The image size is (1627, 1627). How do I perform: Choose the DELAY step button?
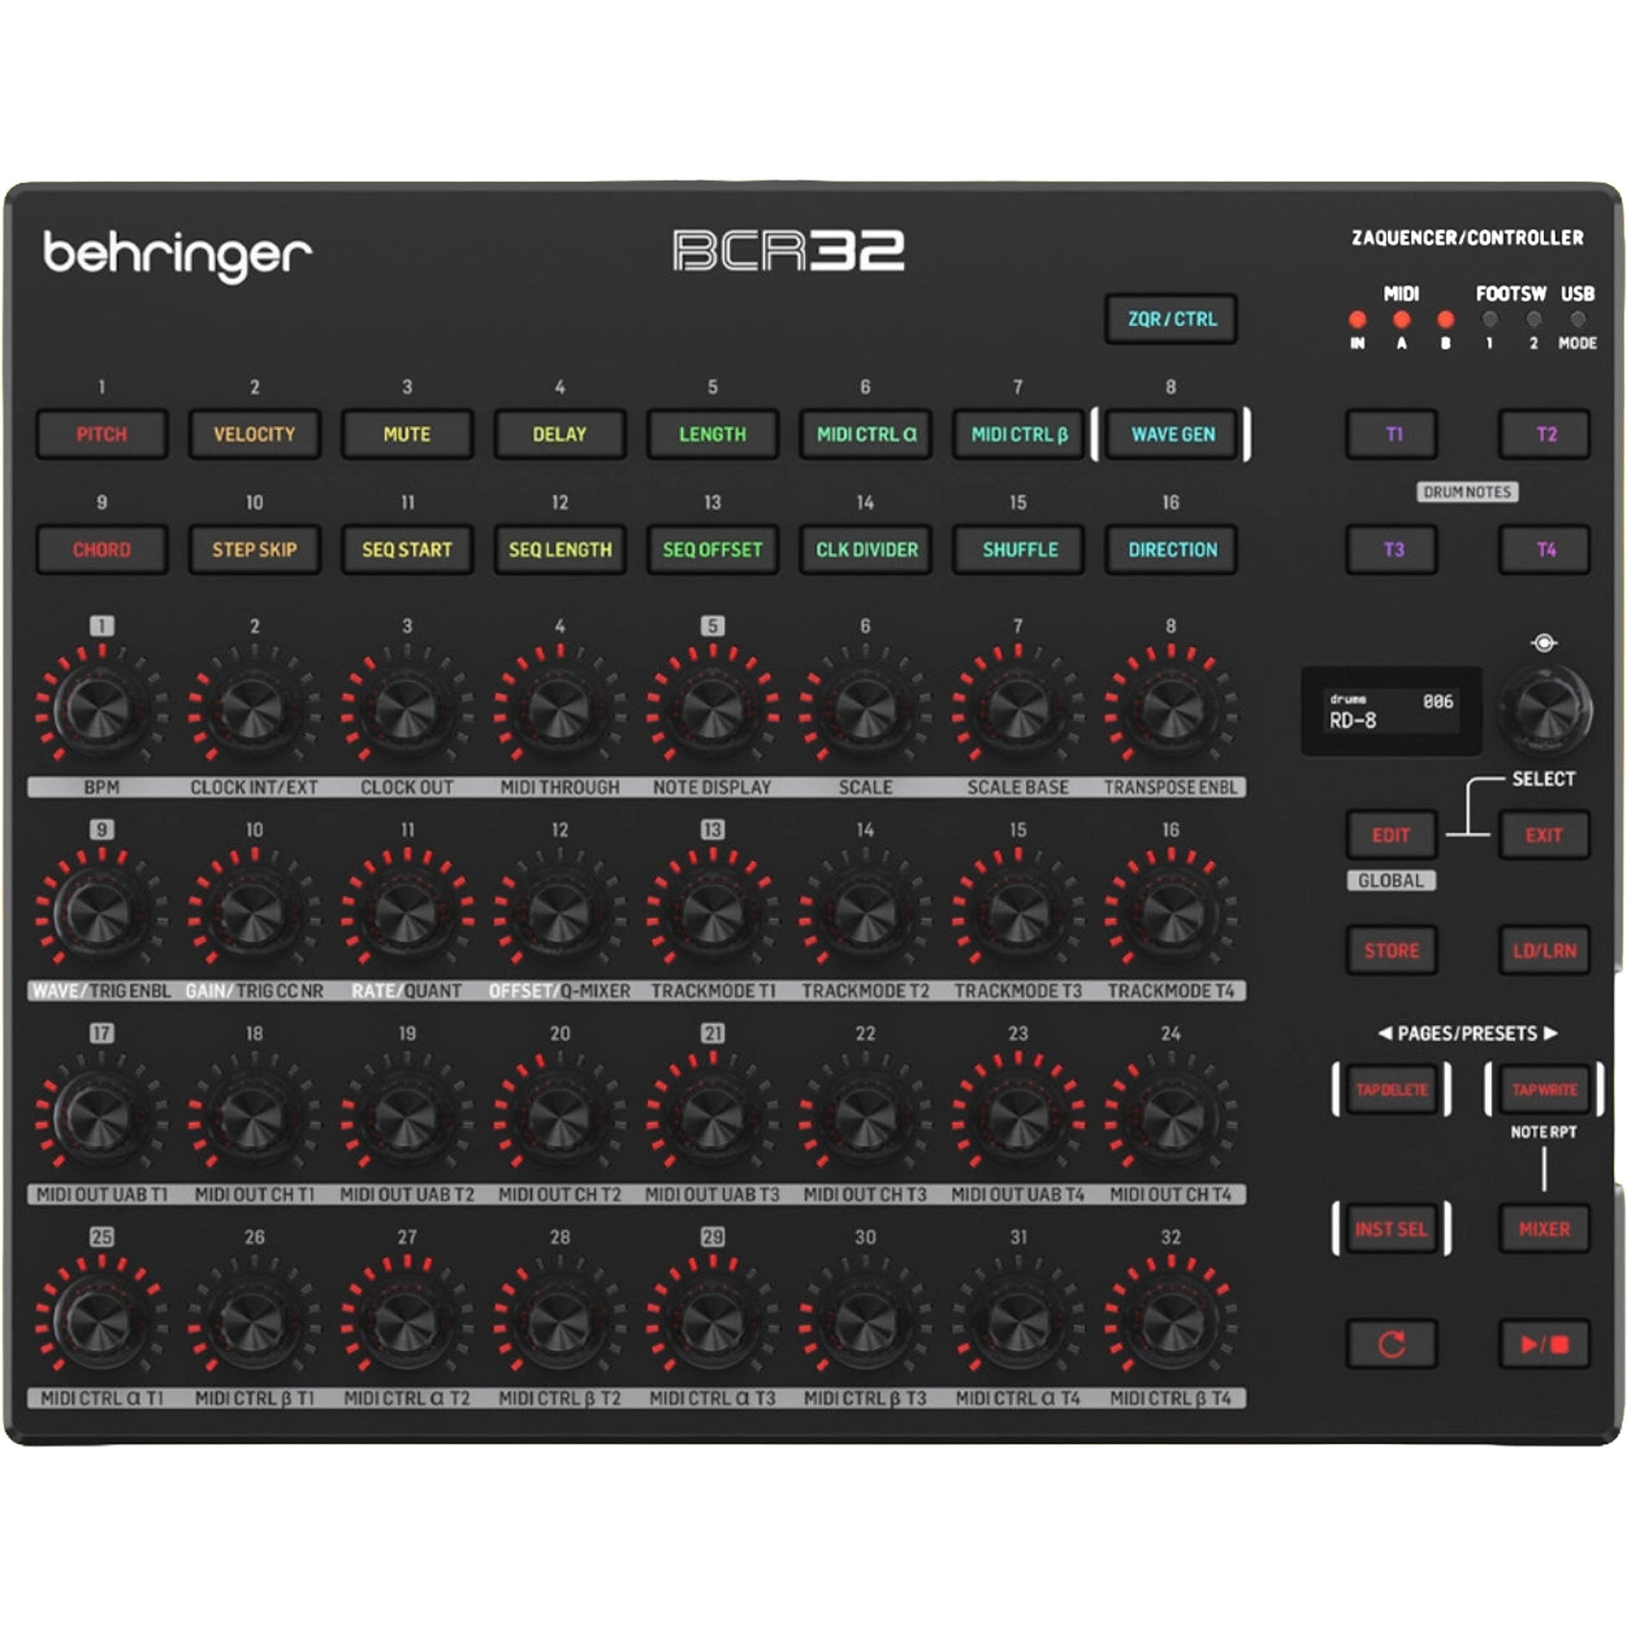tap(560, 435)
